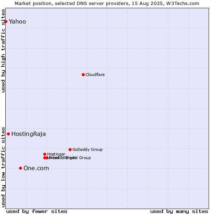Select the GoDaddy Group label
Image resolution: width=214 pixels, height=214 pixels.
pyautogui.click(x=87, y=149)
